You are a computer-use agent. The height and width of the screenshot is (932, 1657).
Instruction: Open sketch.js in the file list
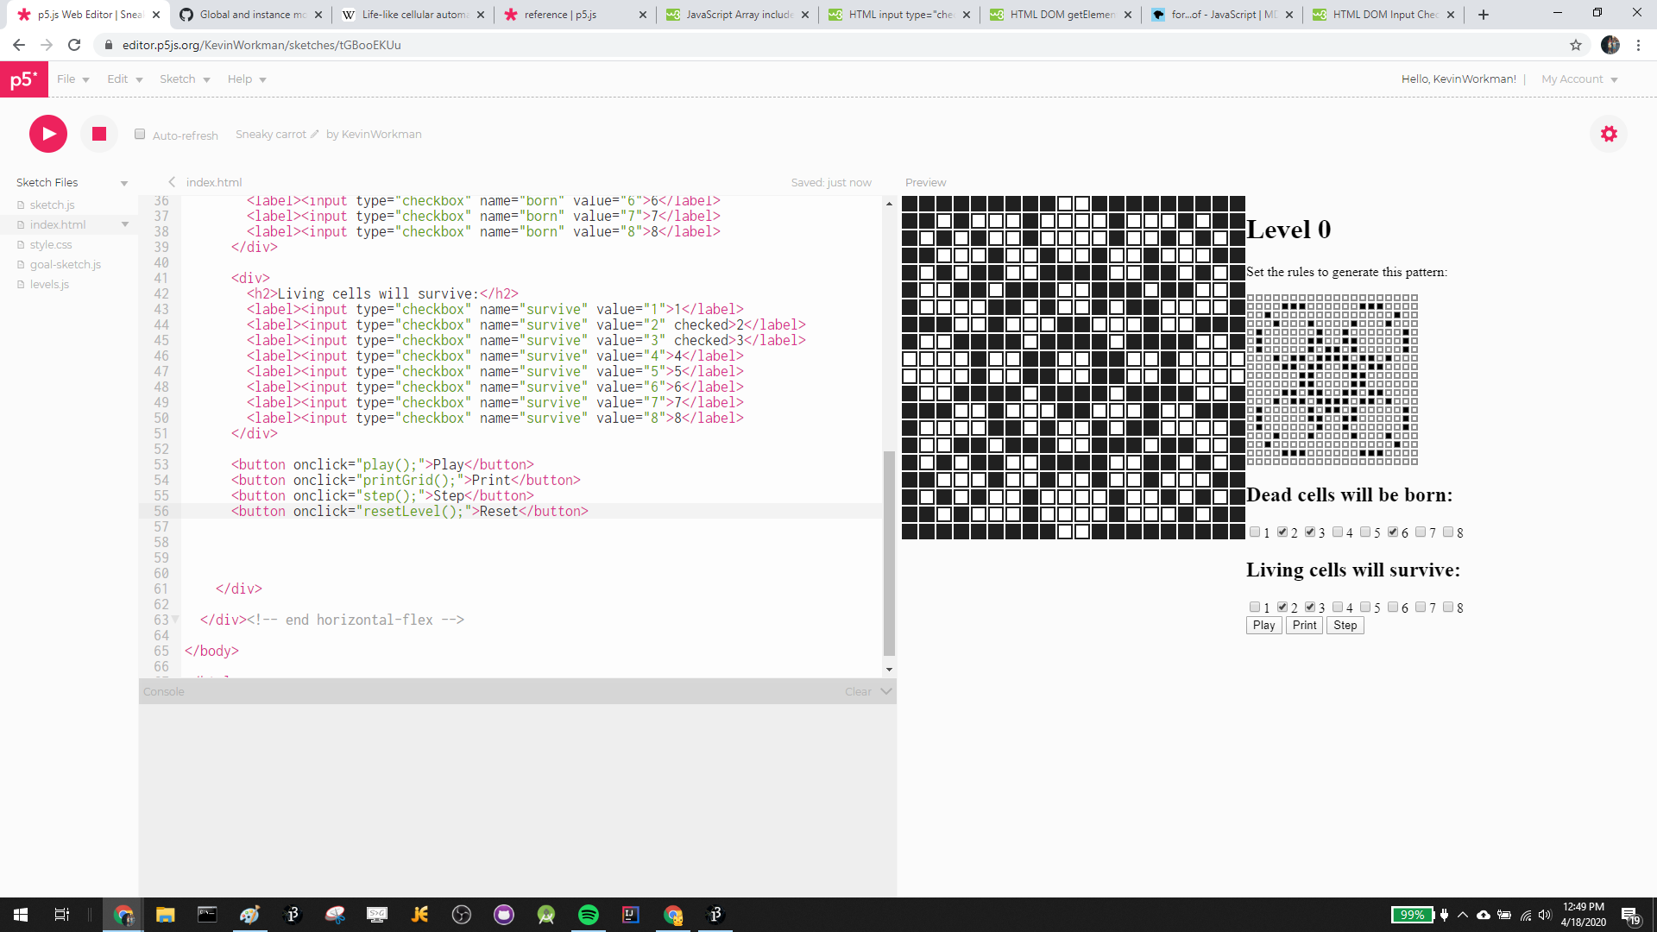[x=52, y=205]
